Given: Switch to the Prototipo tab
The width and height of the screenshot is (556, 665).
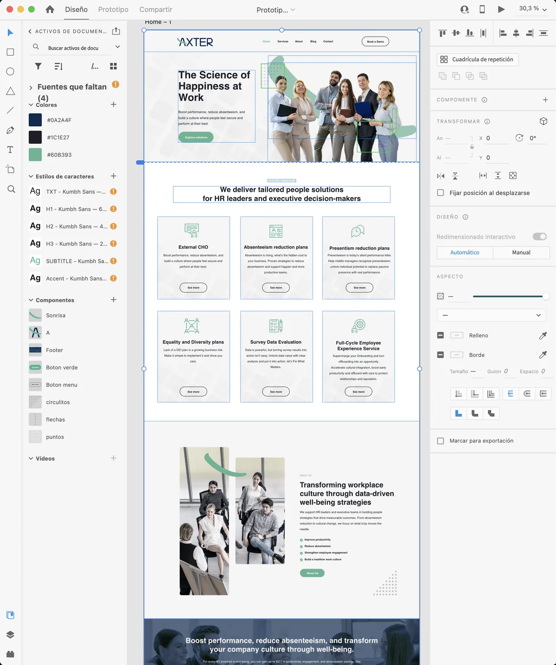Looking at the screenshot, I should [113, 9].
